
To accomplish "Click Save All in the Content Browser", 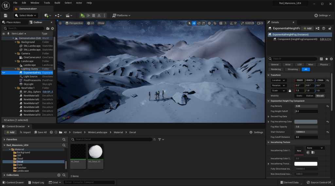I will pos(40,132).
